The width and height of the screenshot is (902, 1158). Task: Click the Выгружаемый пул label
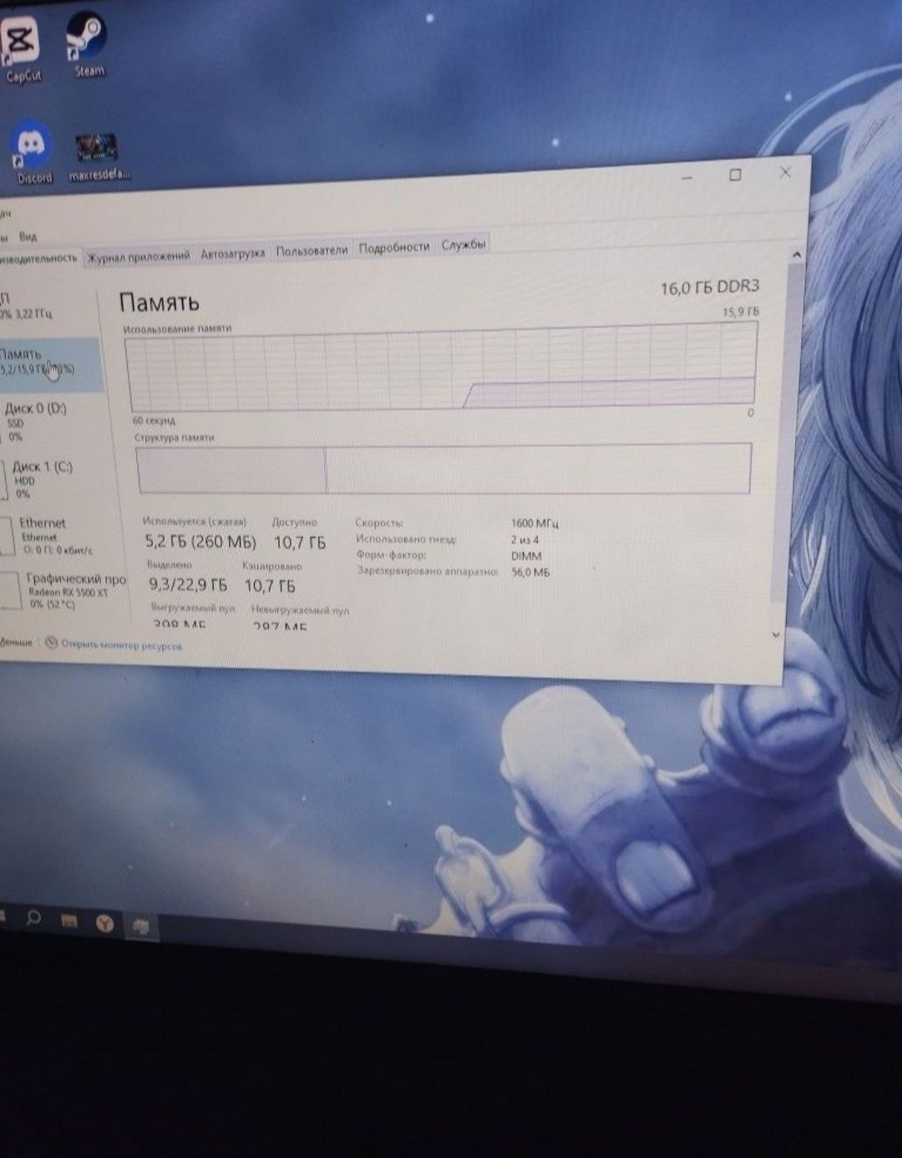tap(193, 607)
